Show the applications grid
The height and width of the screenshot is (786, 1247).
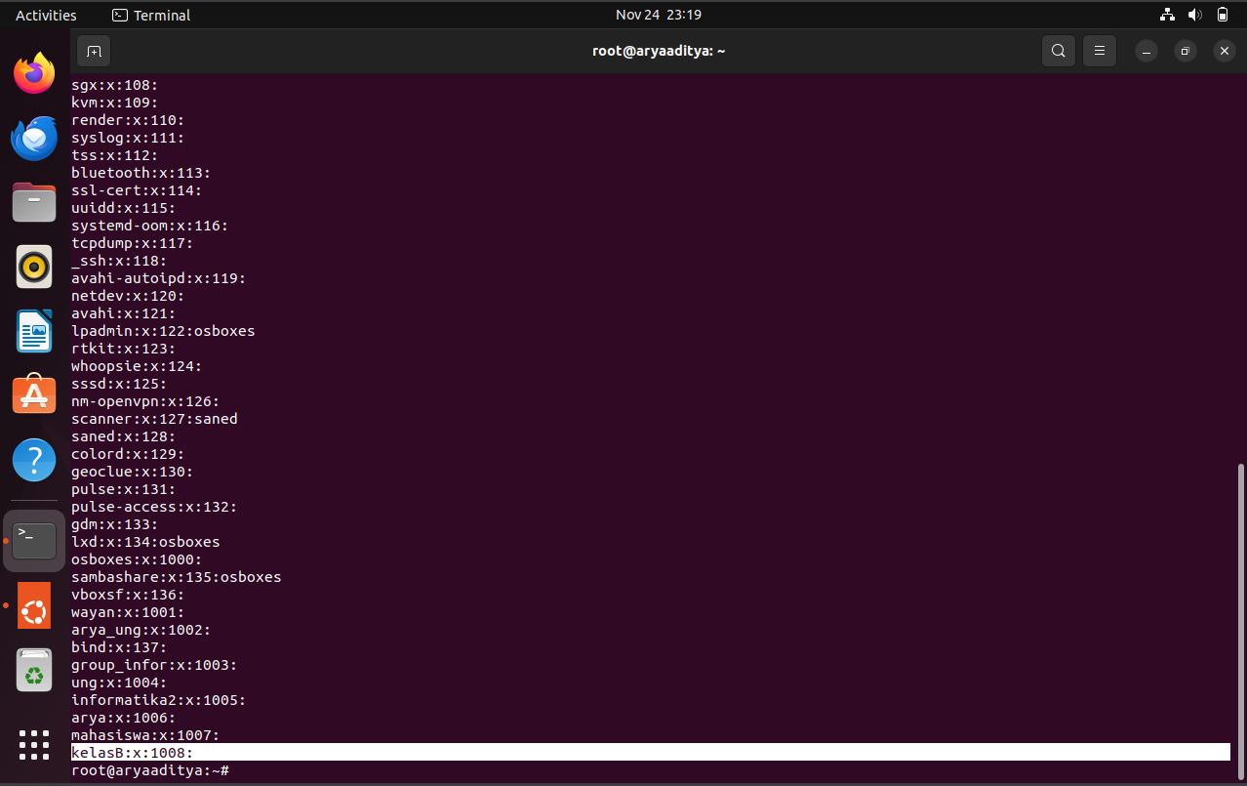pyautogui.click(x=34, y=744)
